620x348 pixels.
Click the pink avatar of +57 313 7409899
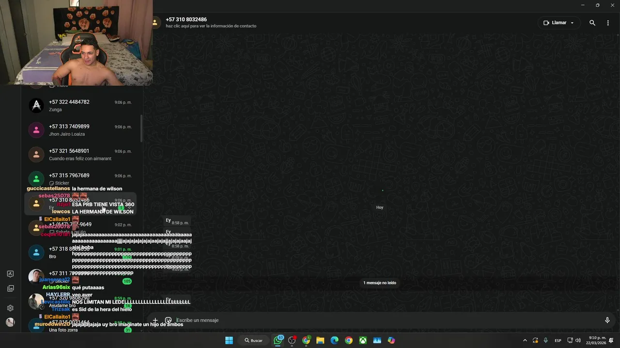(x=36, y=130)
